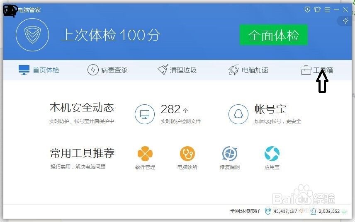The image size is (355, 222).
Task: Start the 全面体检 full scan
Action: [x=273, y=35]
